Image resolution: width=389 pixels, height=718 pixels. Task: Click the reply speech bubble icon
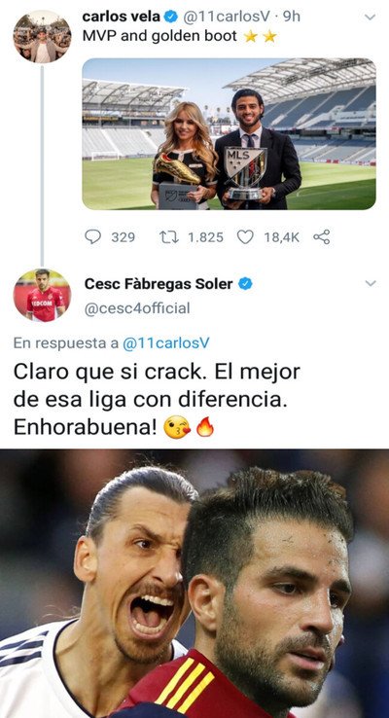(93, 236)
